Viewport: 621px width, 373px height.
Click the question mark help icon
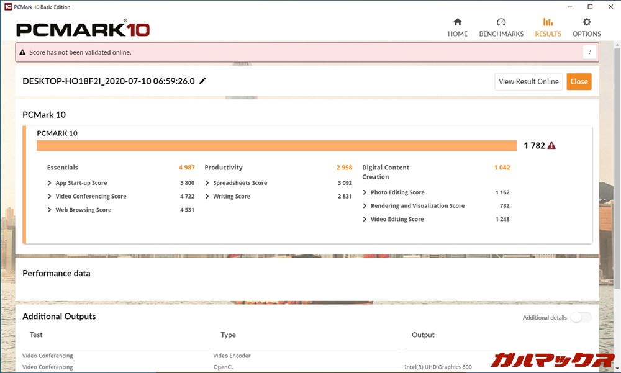589,52
